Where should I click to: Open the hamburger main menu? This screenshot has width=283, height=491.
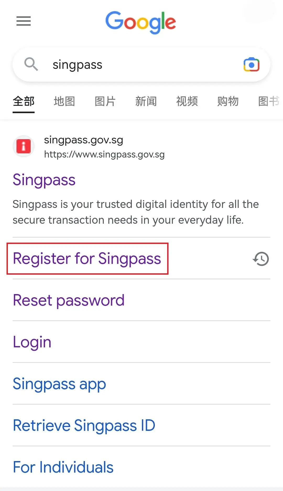click(x=24, y=21)
